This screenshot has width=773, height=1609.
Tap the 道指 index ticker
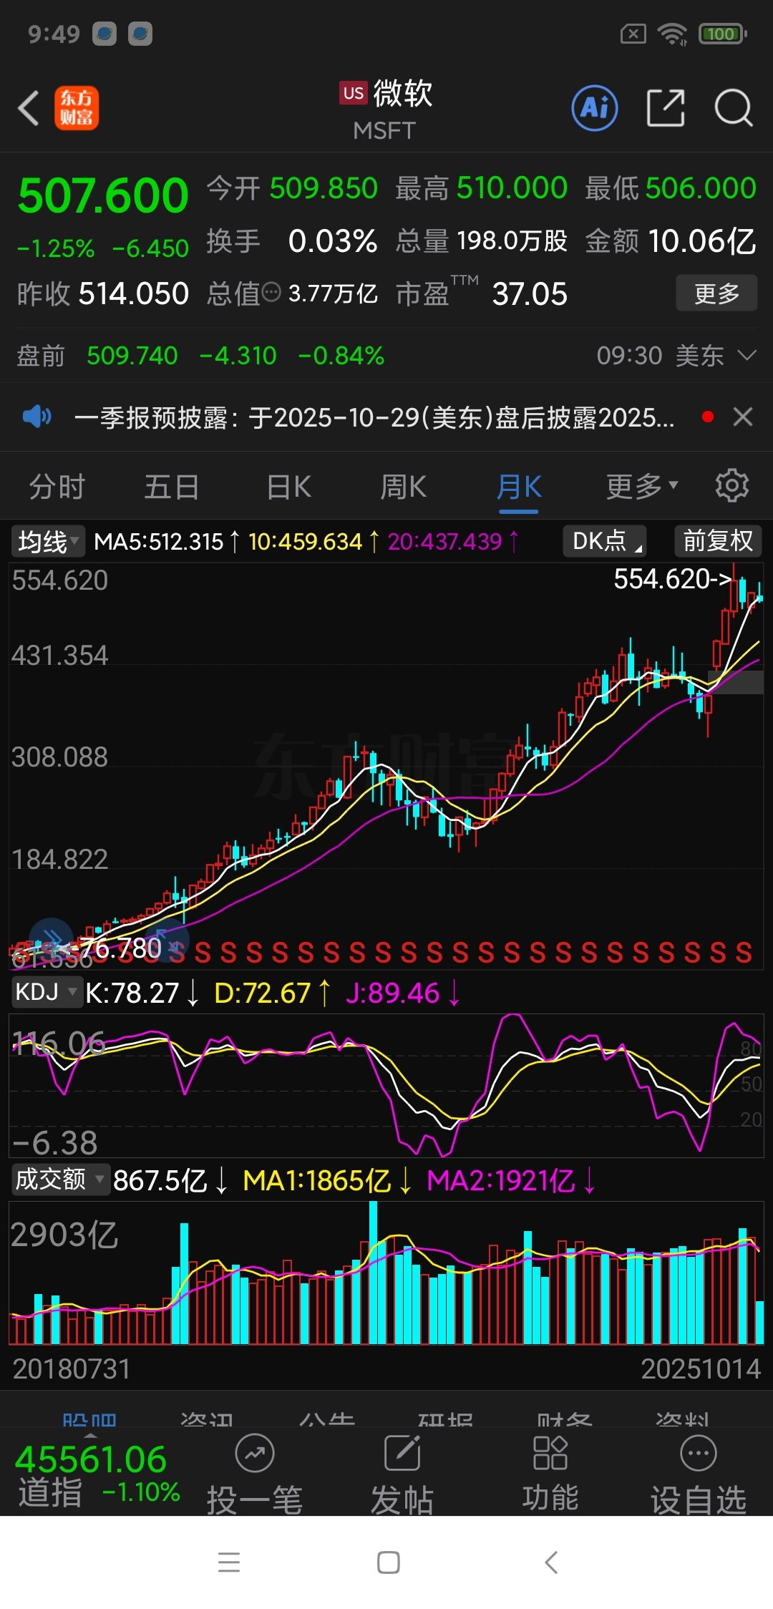pyautogui.click(x=97, y=1475)
